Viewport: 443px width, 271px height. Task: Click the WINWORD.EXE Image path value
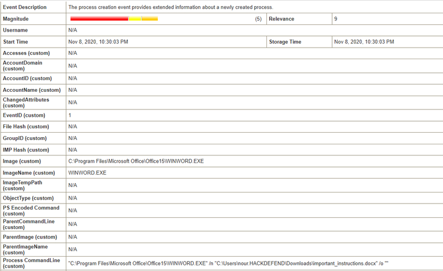coord(136,161)
